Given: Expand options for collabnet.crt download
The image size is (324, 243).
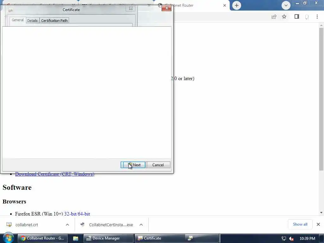Looking at the screenshot, I should tap(67, 225).
